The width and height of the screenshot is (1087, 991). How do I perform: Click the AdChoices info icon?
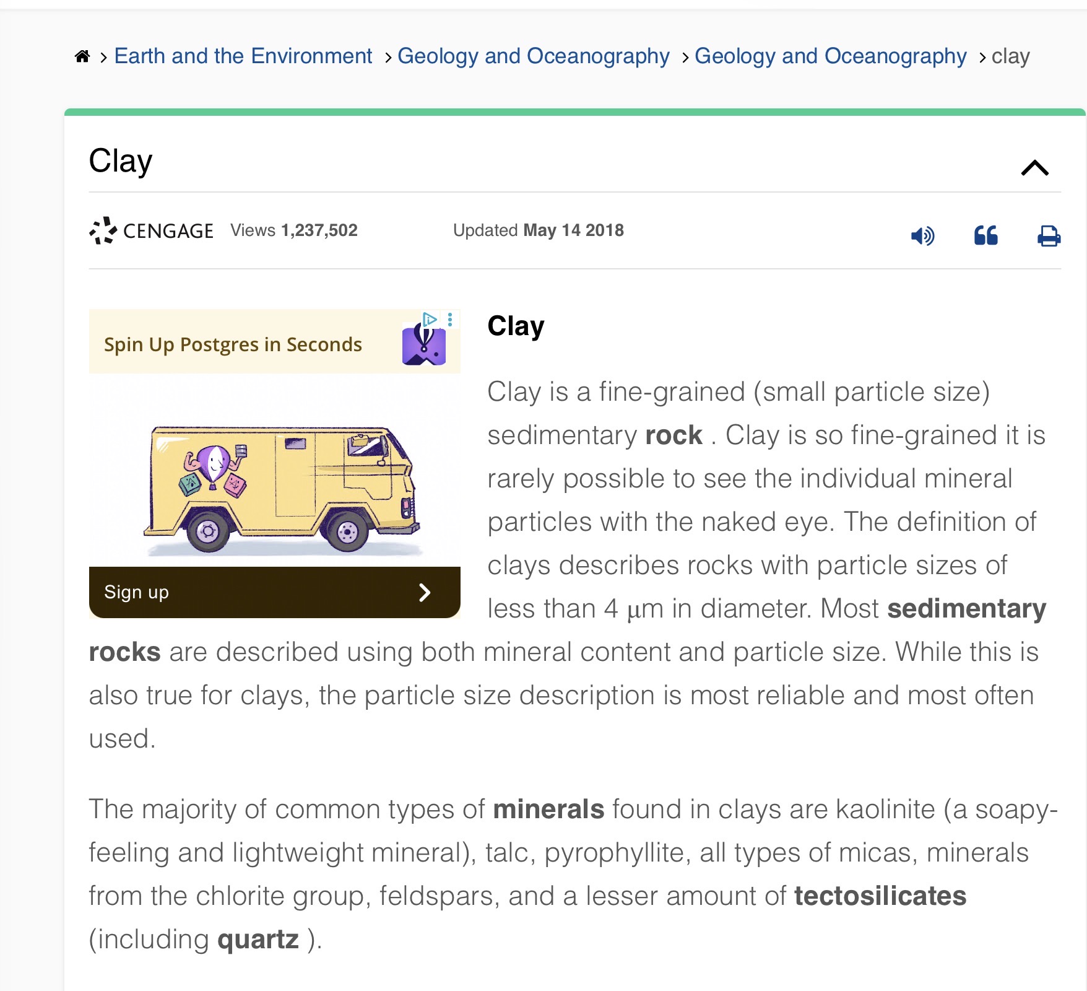430,319
